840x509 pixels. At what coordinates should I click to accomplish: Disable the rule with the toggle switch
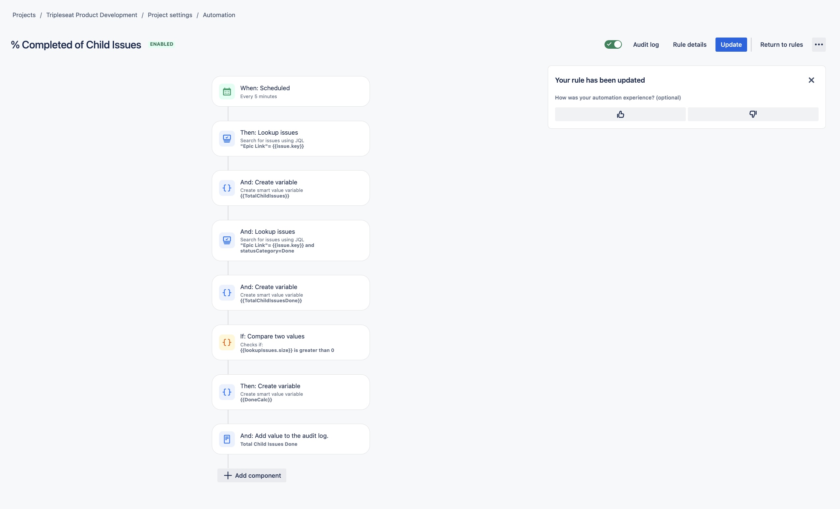click(613, 45)
